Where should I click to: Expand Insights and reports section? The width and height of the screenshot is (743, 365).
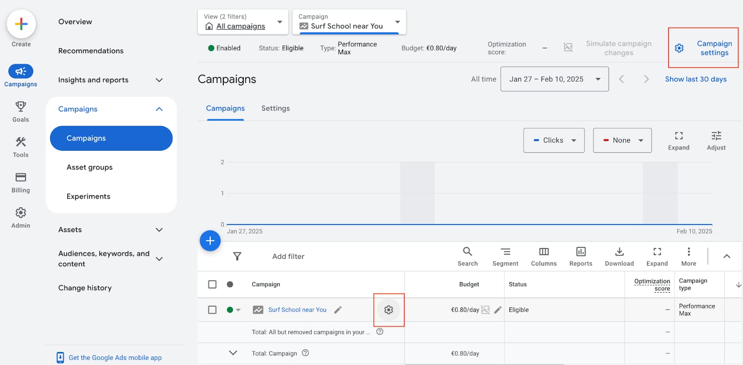point(159,80)
